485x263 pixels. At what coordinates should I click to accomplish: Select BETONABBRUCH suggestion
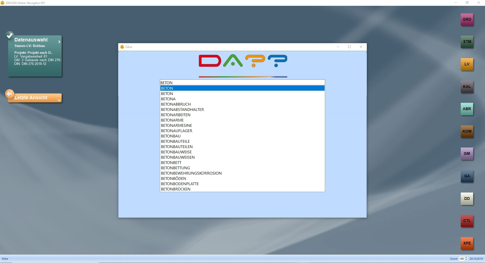tap(243, 104)
